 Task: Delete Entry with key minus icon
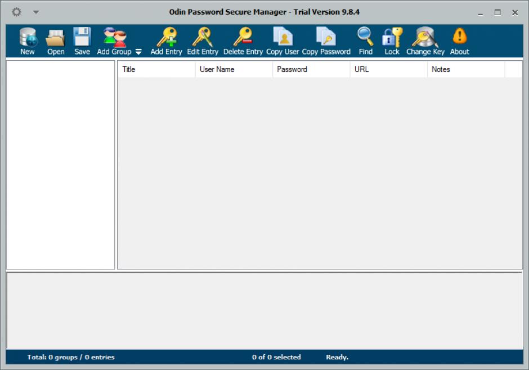[x=243, y=42]
